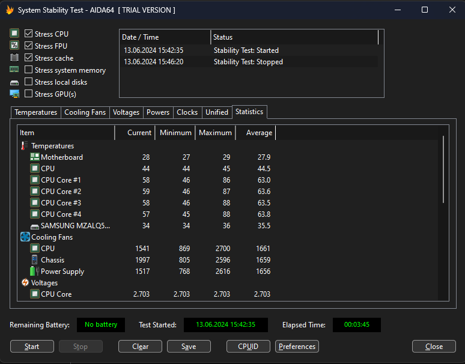Click the lightning icon of Voltages group
Screen dimensions: 465x364
25,282
